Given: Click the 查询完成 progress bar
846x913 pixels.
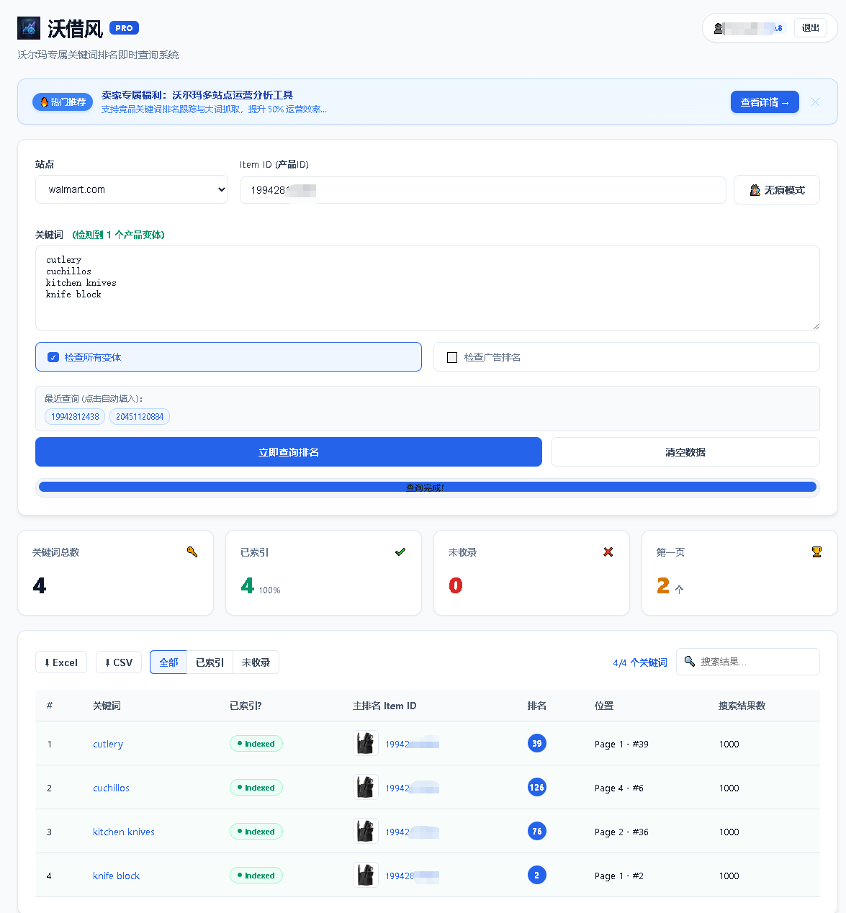Looking at the screenshot, I should (428, 487).
